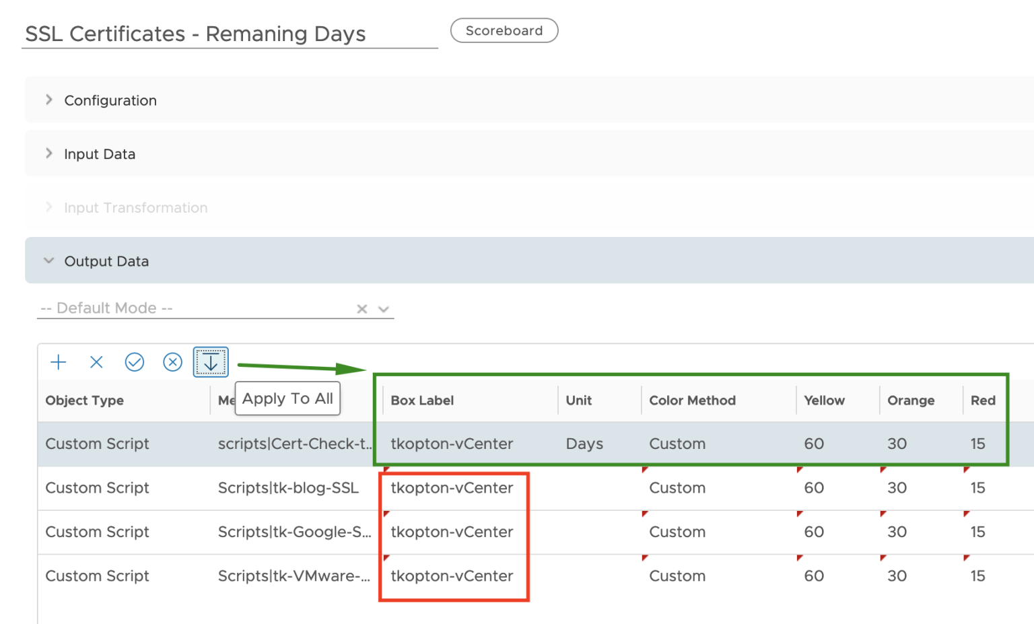1034x624 pixels.
Task: Edit the Red threshold 15 on the tk-VMware row
Action: tap(977, 576)
